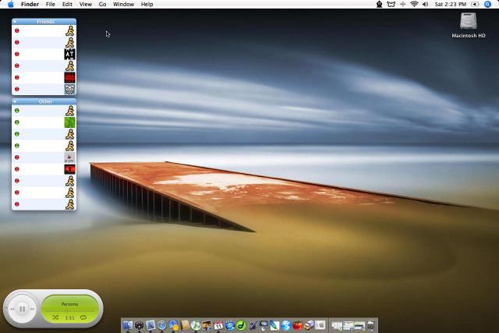Click the butterfly menu bar icon

tap(391, 4)
